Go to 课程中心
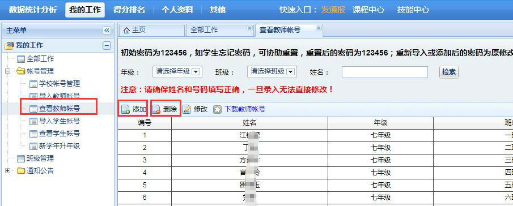513x206 pixels. 368,10
